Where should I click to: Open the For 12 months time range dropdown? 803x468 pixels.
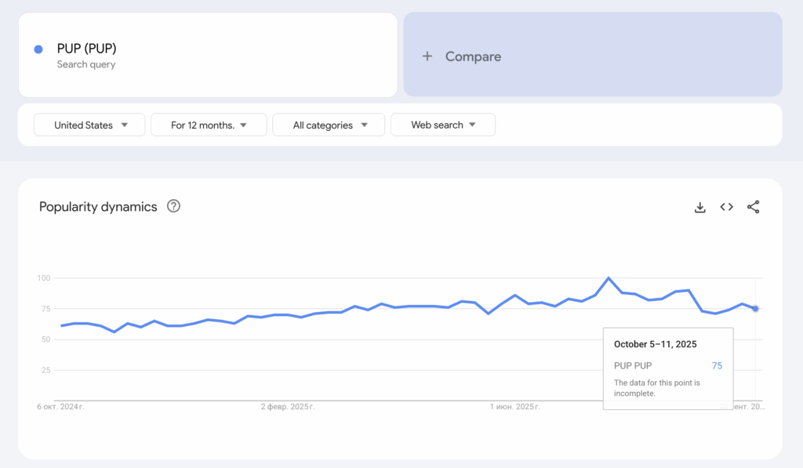pyautogui.click(x=209, y=125)
